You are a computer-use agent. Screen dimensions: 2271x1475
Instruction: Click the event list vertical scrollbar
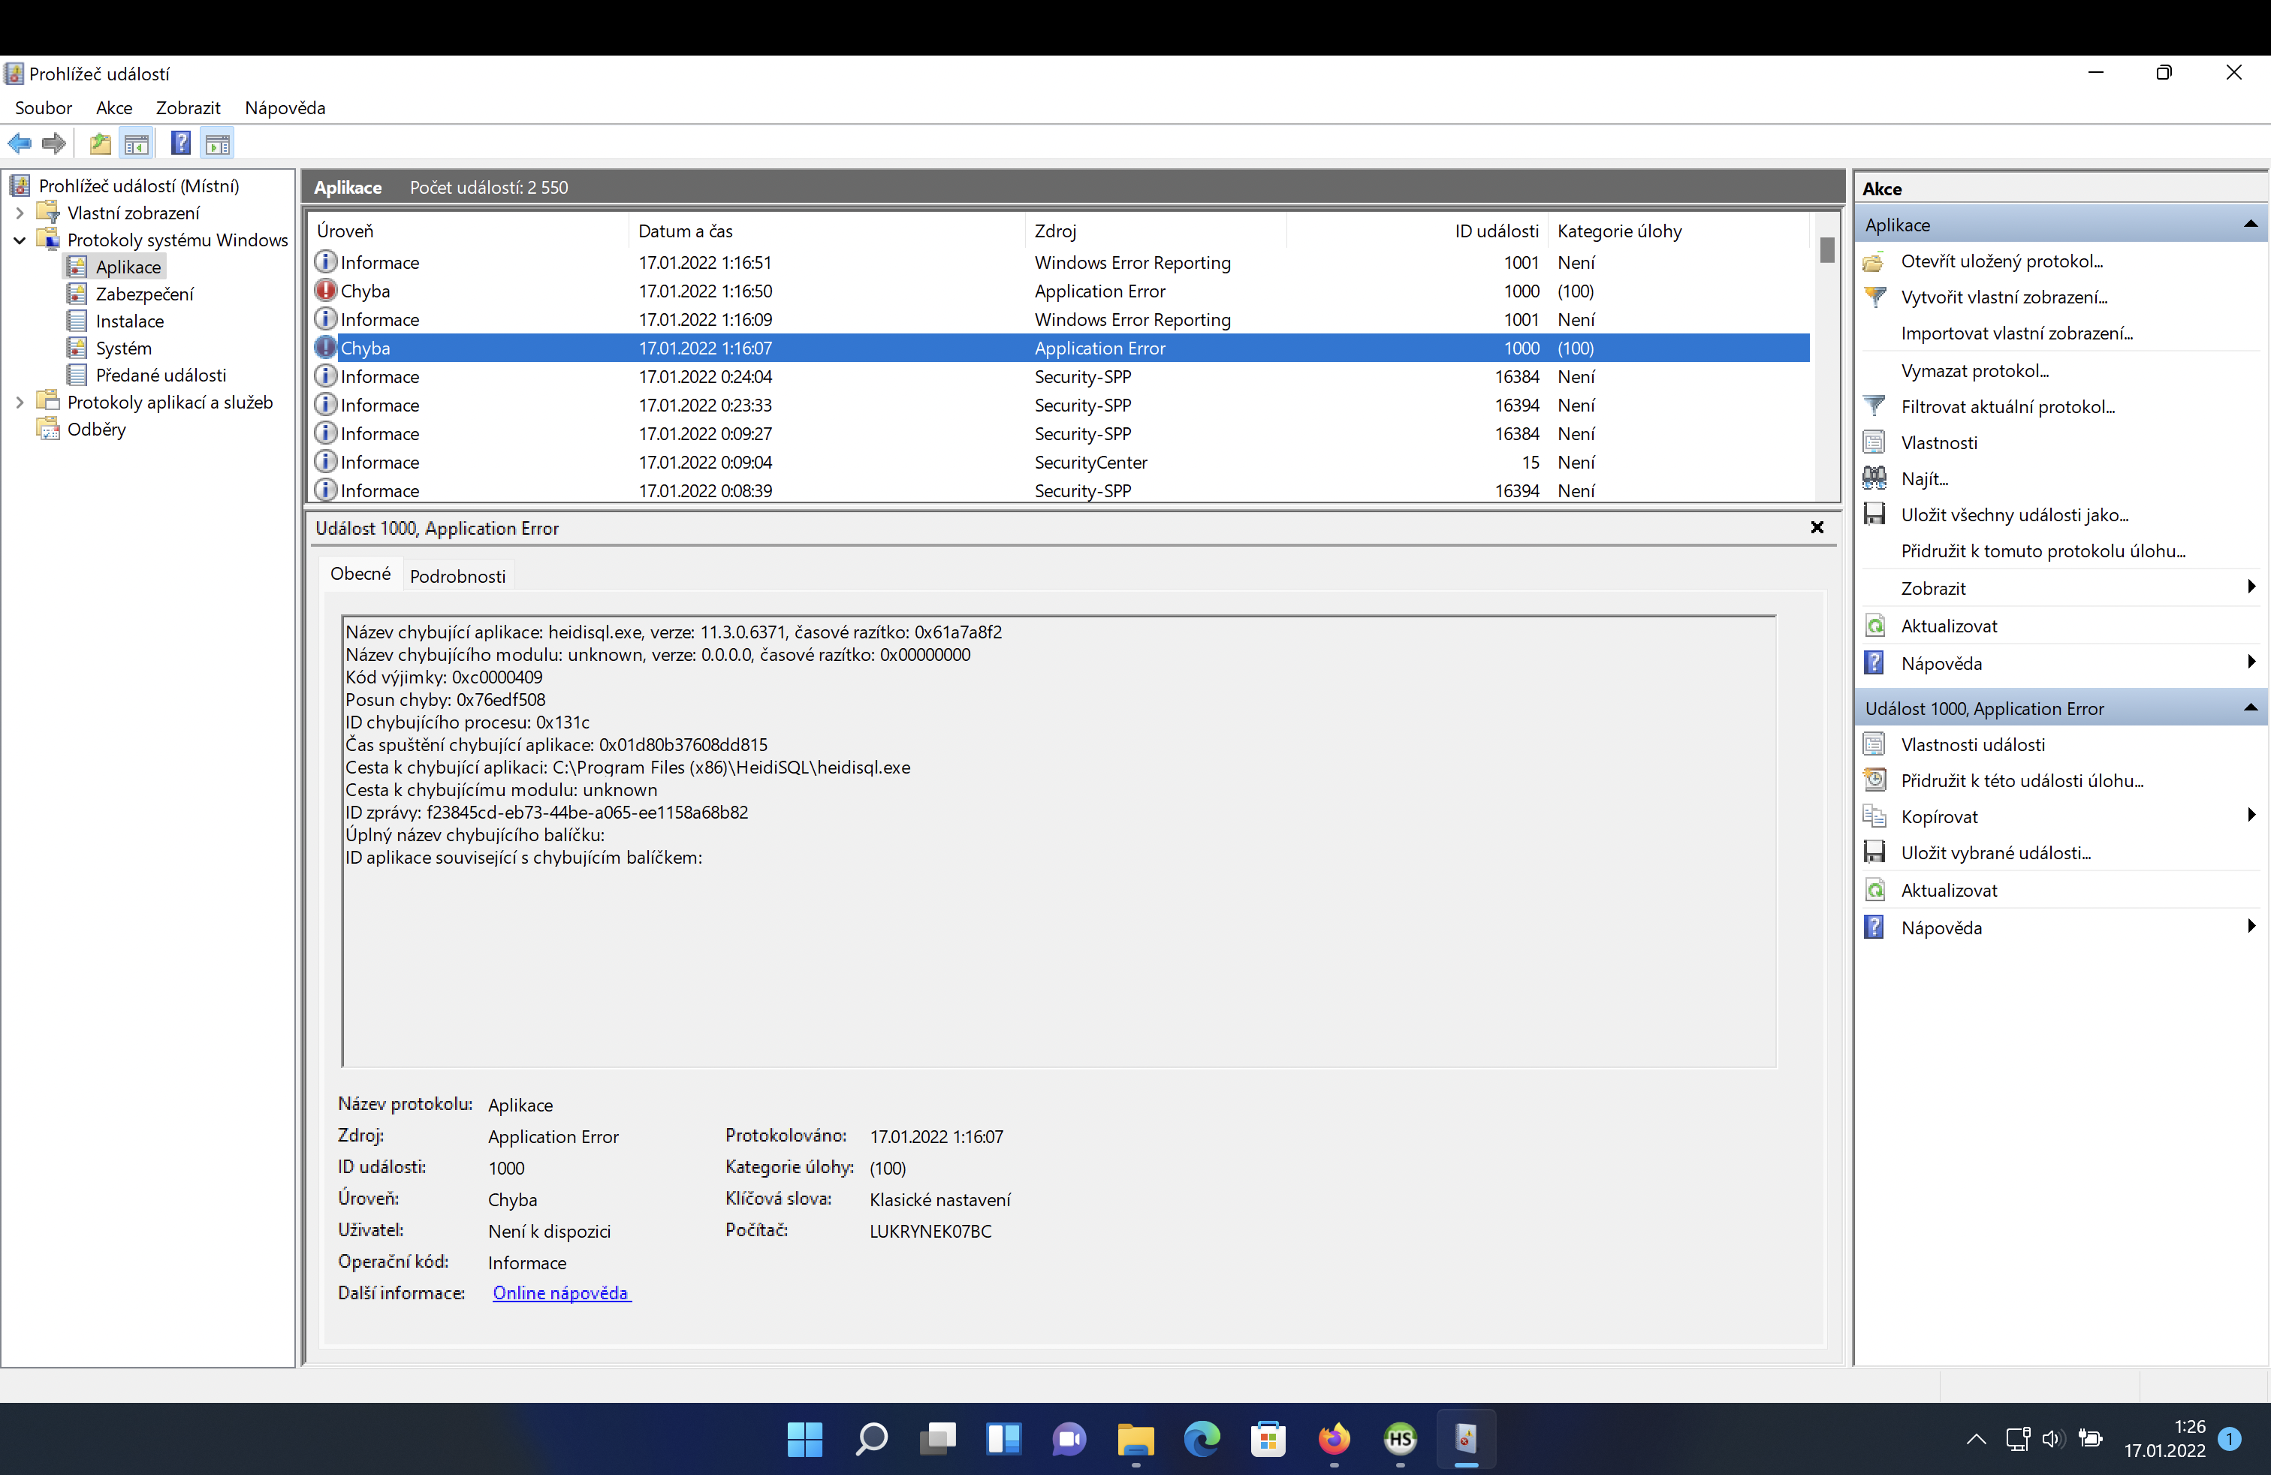pos(1826,250)
